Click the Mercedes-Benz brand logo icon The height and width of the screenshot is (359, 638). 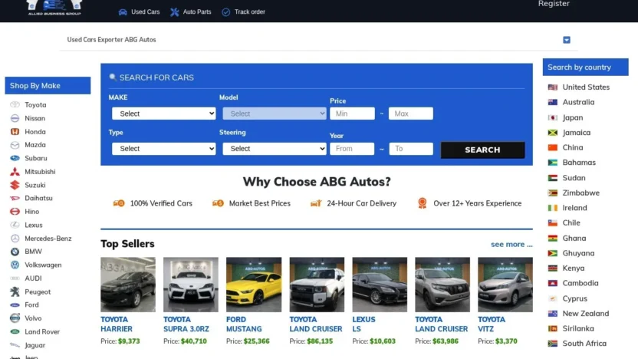point(15,238)
